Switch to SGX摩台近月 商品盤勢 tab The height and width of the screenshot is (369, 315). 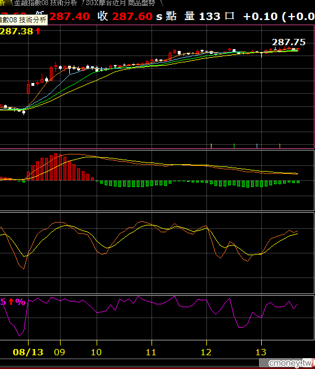pyautogui.click(x=121, y=3)
